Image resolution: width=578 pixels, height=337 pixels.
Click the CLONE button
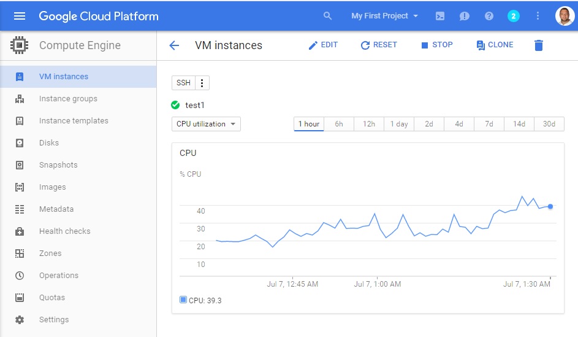point(495,45)
